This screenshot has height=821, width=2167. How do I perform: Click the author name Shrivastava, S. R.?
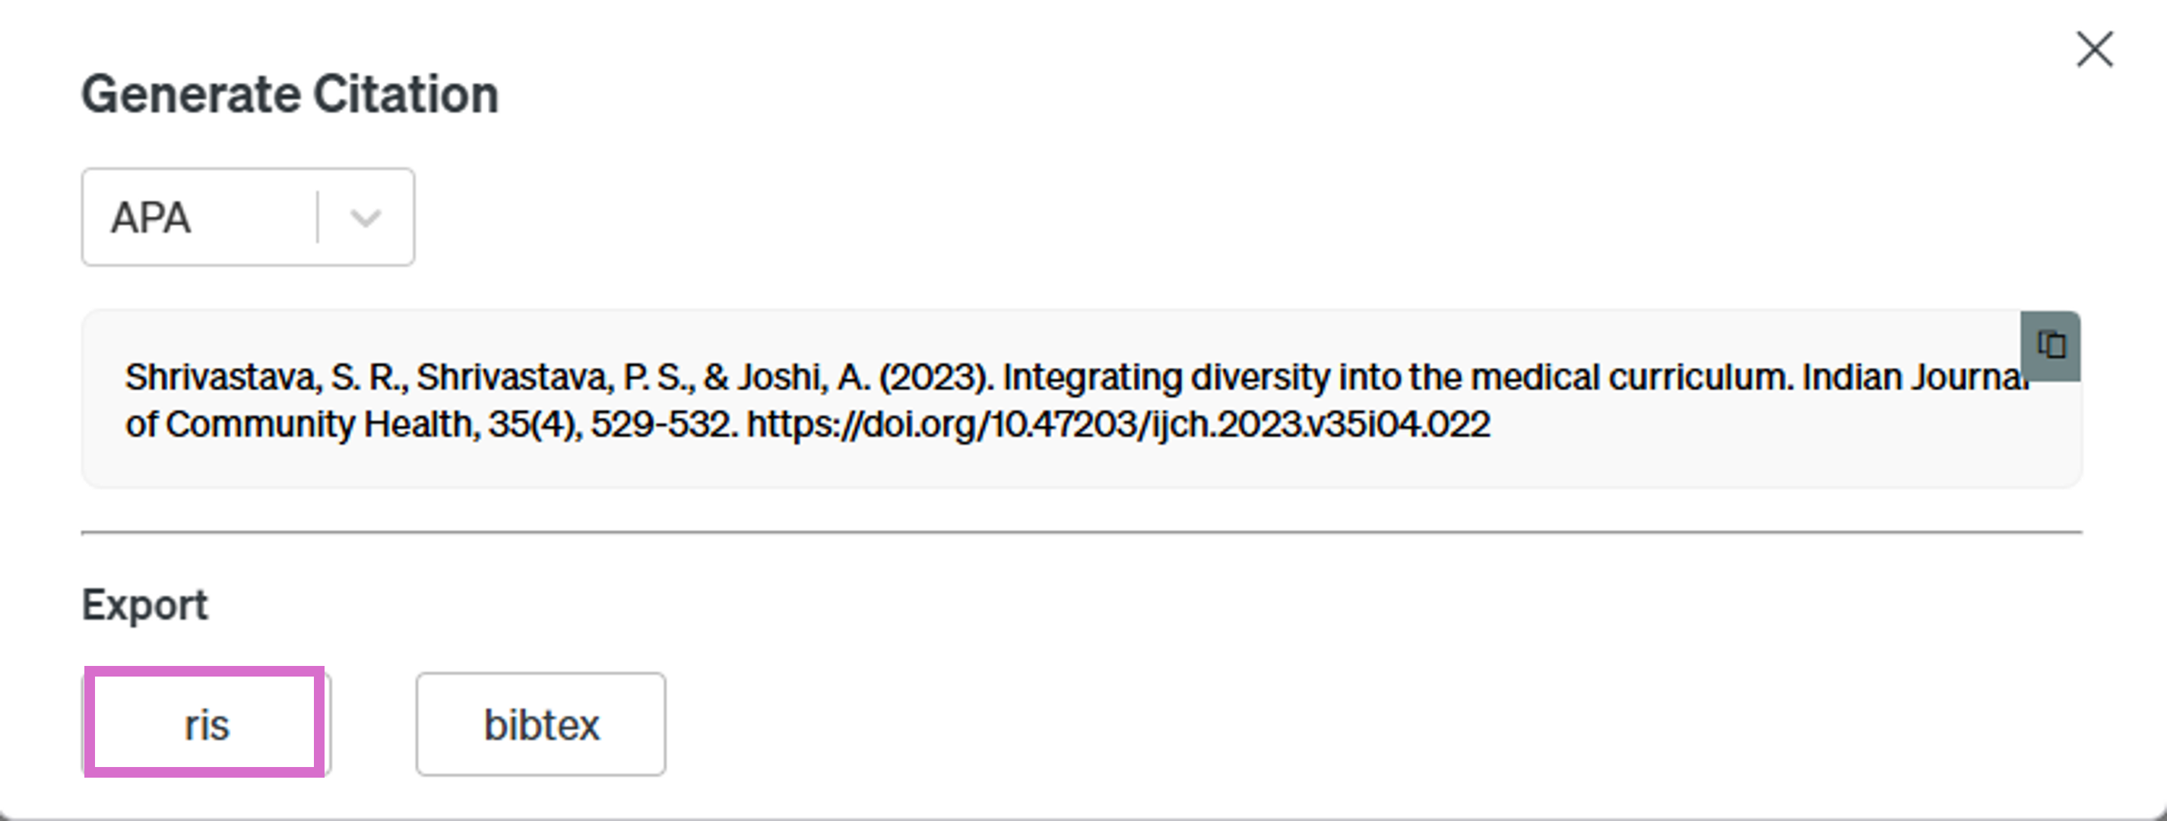click(x=266, y=377)
